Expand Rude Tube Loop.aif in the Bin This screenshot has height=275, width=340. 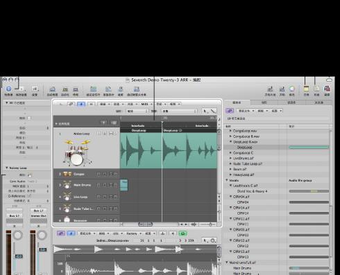click(x=230, y=163)
